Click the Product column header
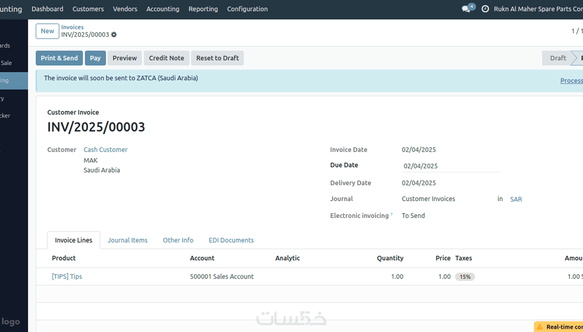The width and height of the screenshot is (583, 332). [x=64, y=258]
